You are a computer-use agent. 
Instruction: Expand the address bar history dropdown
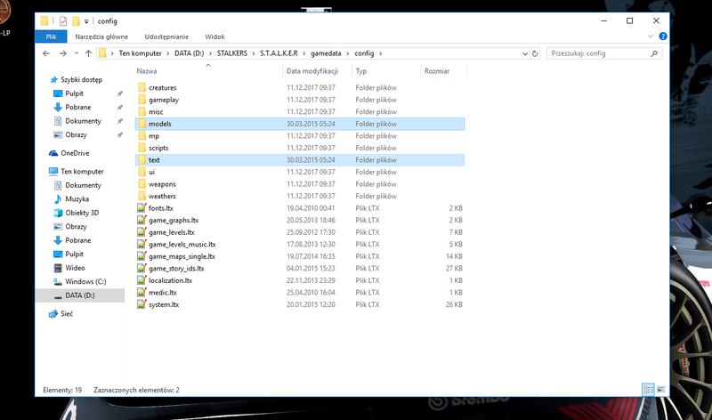click(524, 53)
